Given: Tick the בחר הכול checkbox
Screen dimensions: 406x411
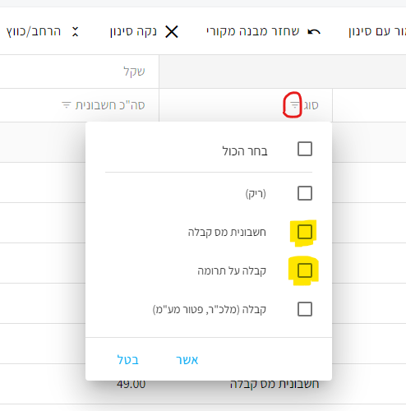Looking at the screenshot, I should 305,149.
